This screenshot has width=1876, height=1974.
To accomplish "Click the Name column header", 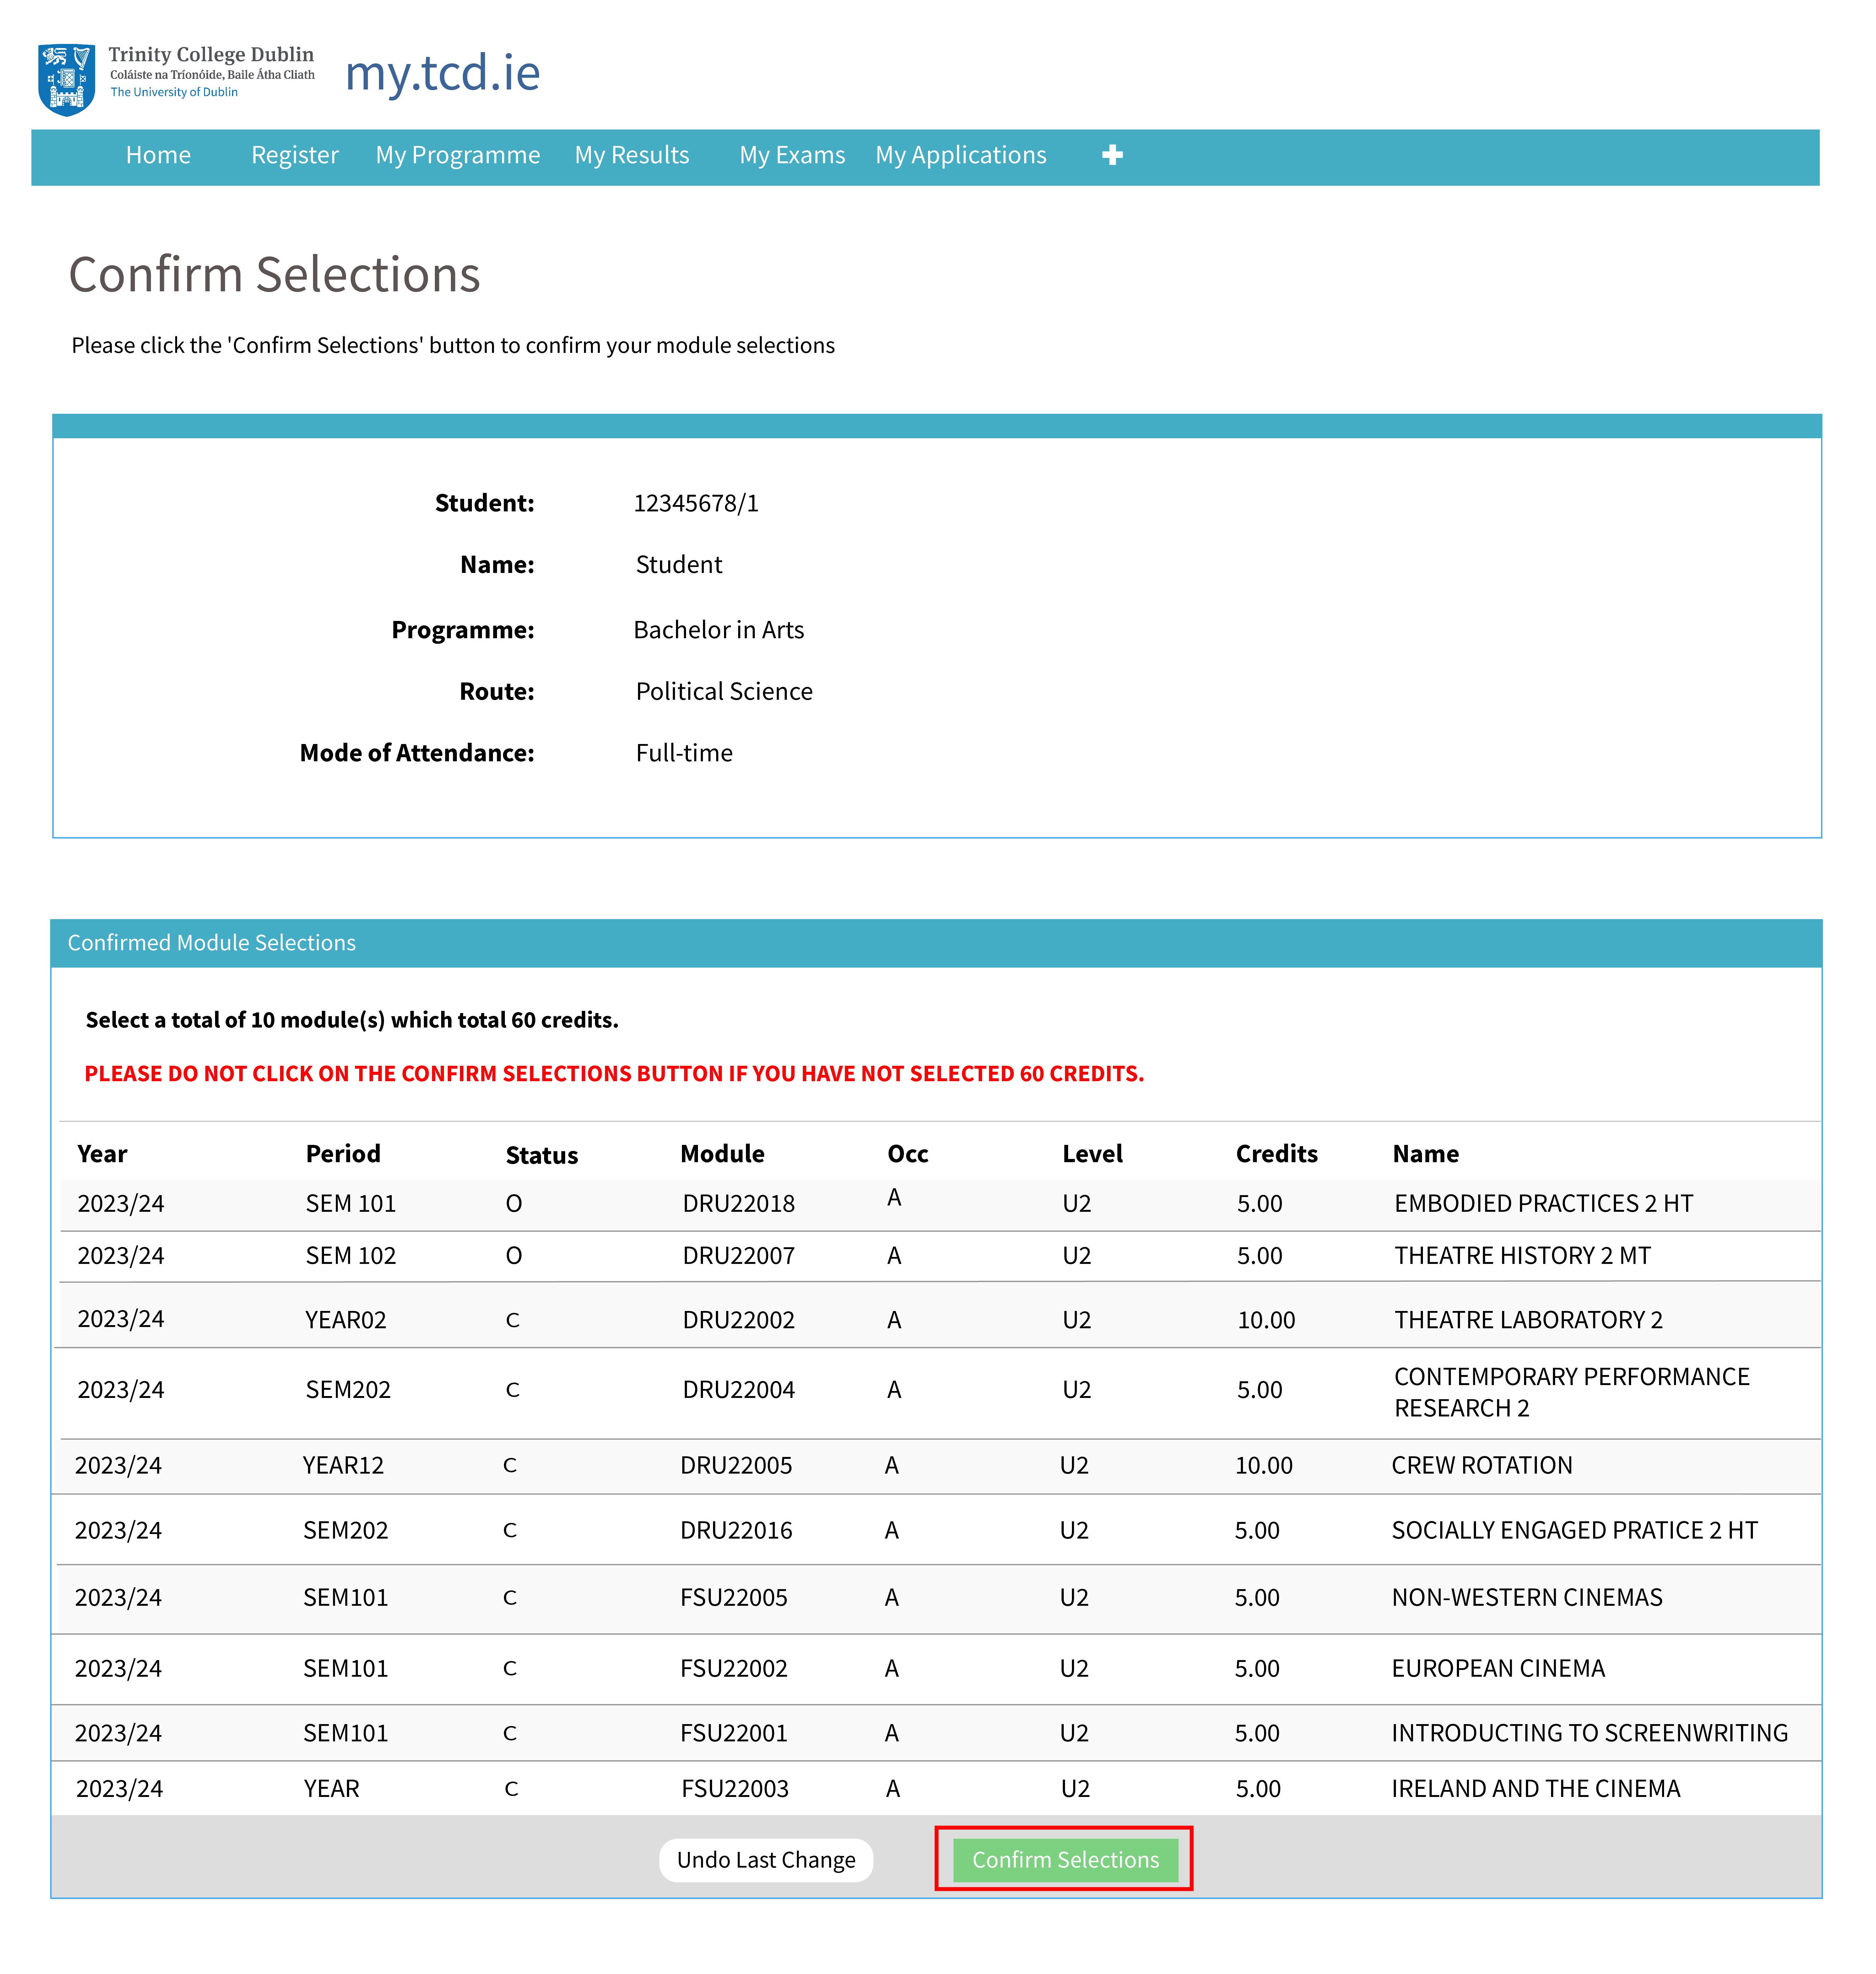I will [1426, 1154].
